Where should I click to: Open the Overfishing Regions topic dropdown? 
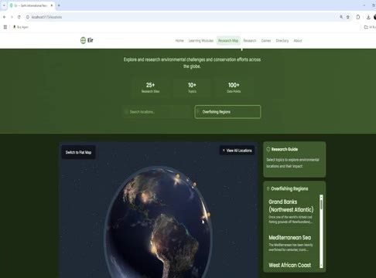[x=227, y=112]
